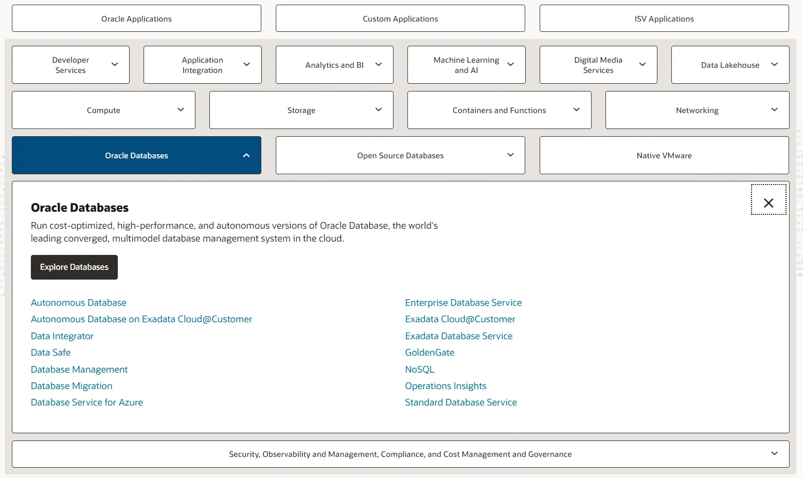Select the Custom Applications box
The image size is (803, 478).
point(400,19)
